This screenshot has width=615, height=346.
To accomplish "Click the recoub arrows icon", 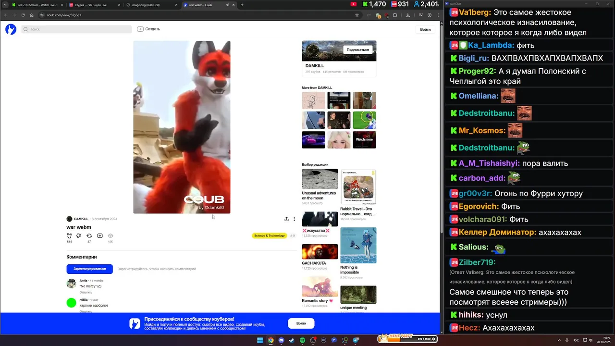I will (x=89, y=235).
